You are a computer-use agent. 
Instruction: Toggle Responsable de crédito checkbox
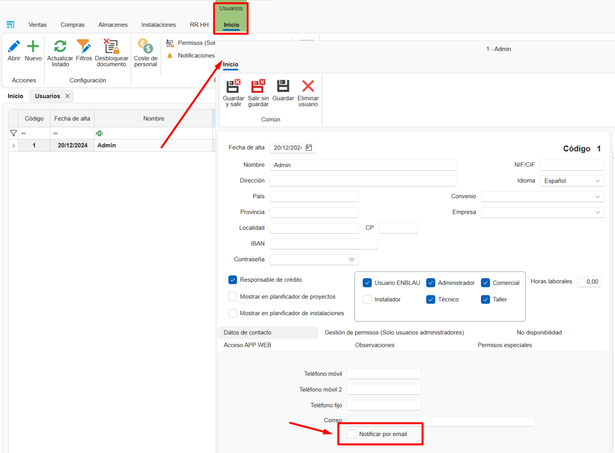coord(233,280)
